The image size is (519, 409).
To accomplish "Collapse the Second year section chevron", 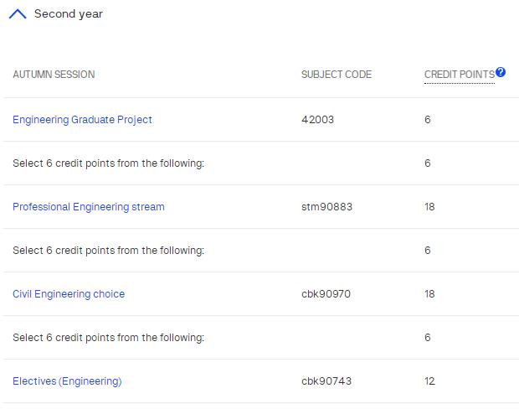I will [x=17, y=14].
